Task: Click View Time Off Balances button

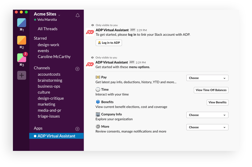Action: [211, 90]
